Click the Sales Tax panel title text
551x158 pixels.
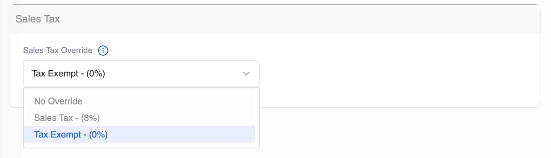38,19
